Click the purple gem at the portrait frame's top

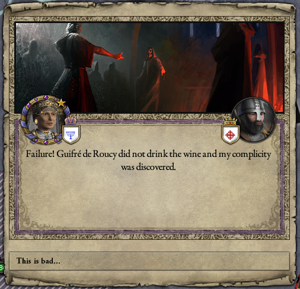click(x=46, y=98)
